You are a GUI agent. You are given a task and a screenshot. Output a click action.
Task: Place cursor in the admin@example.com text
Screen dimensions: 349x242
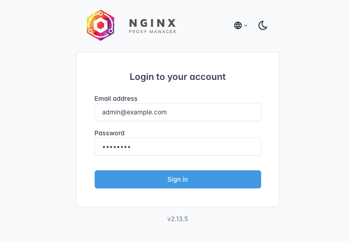(134, 112)
